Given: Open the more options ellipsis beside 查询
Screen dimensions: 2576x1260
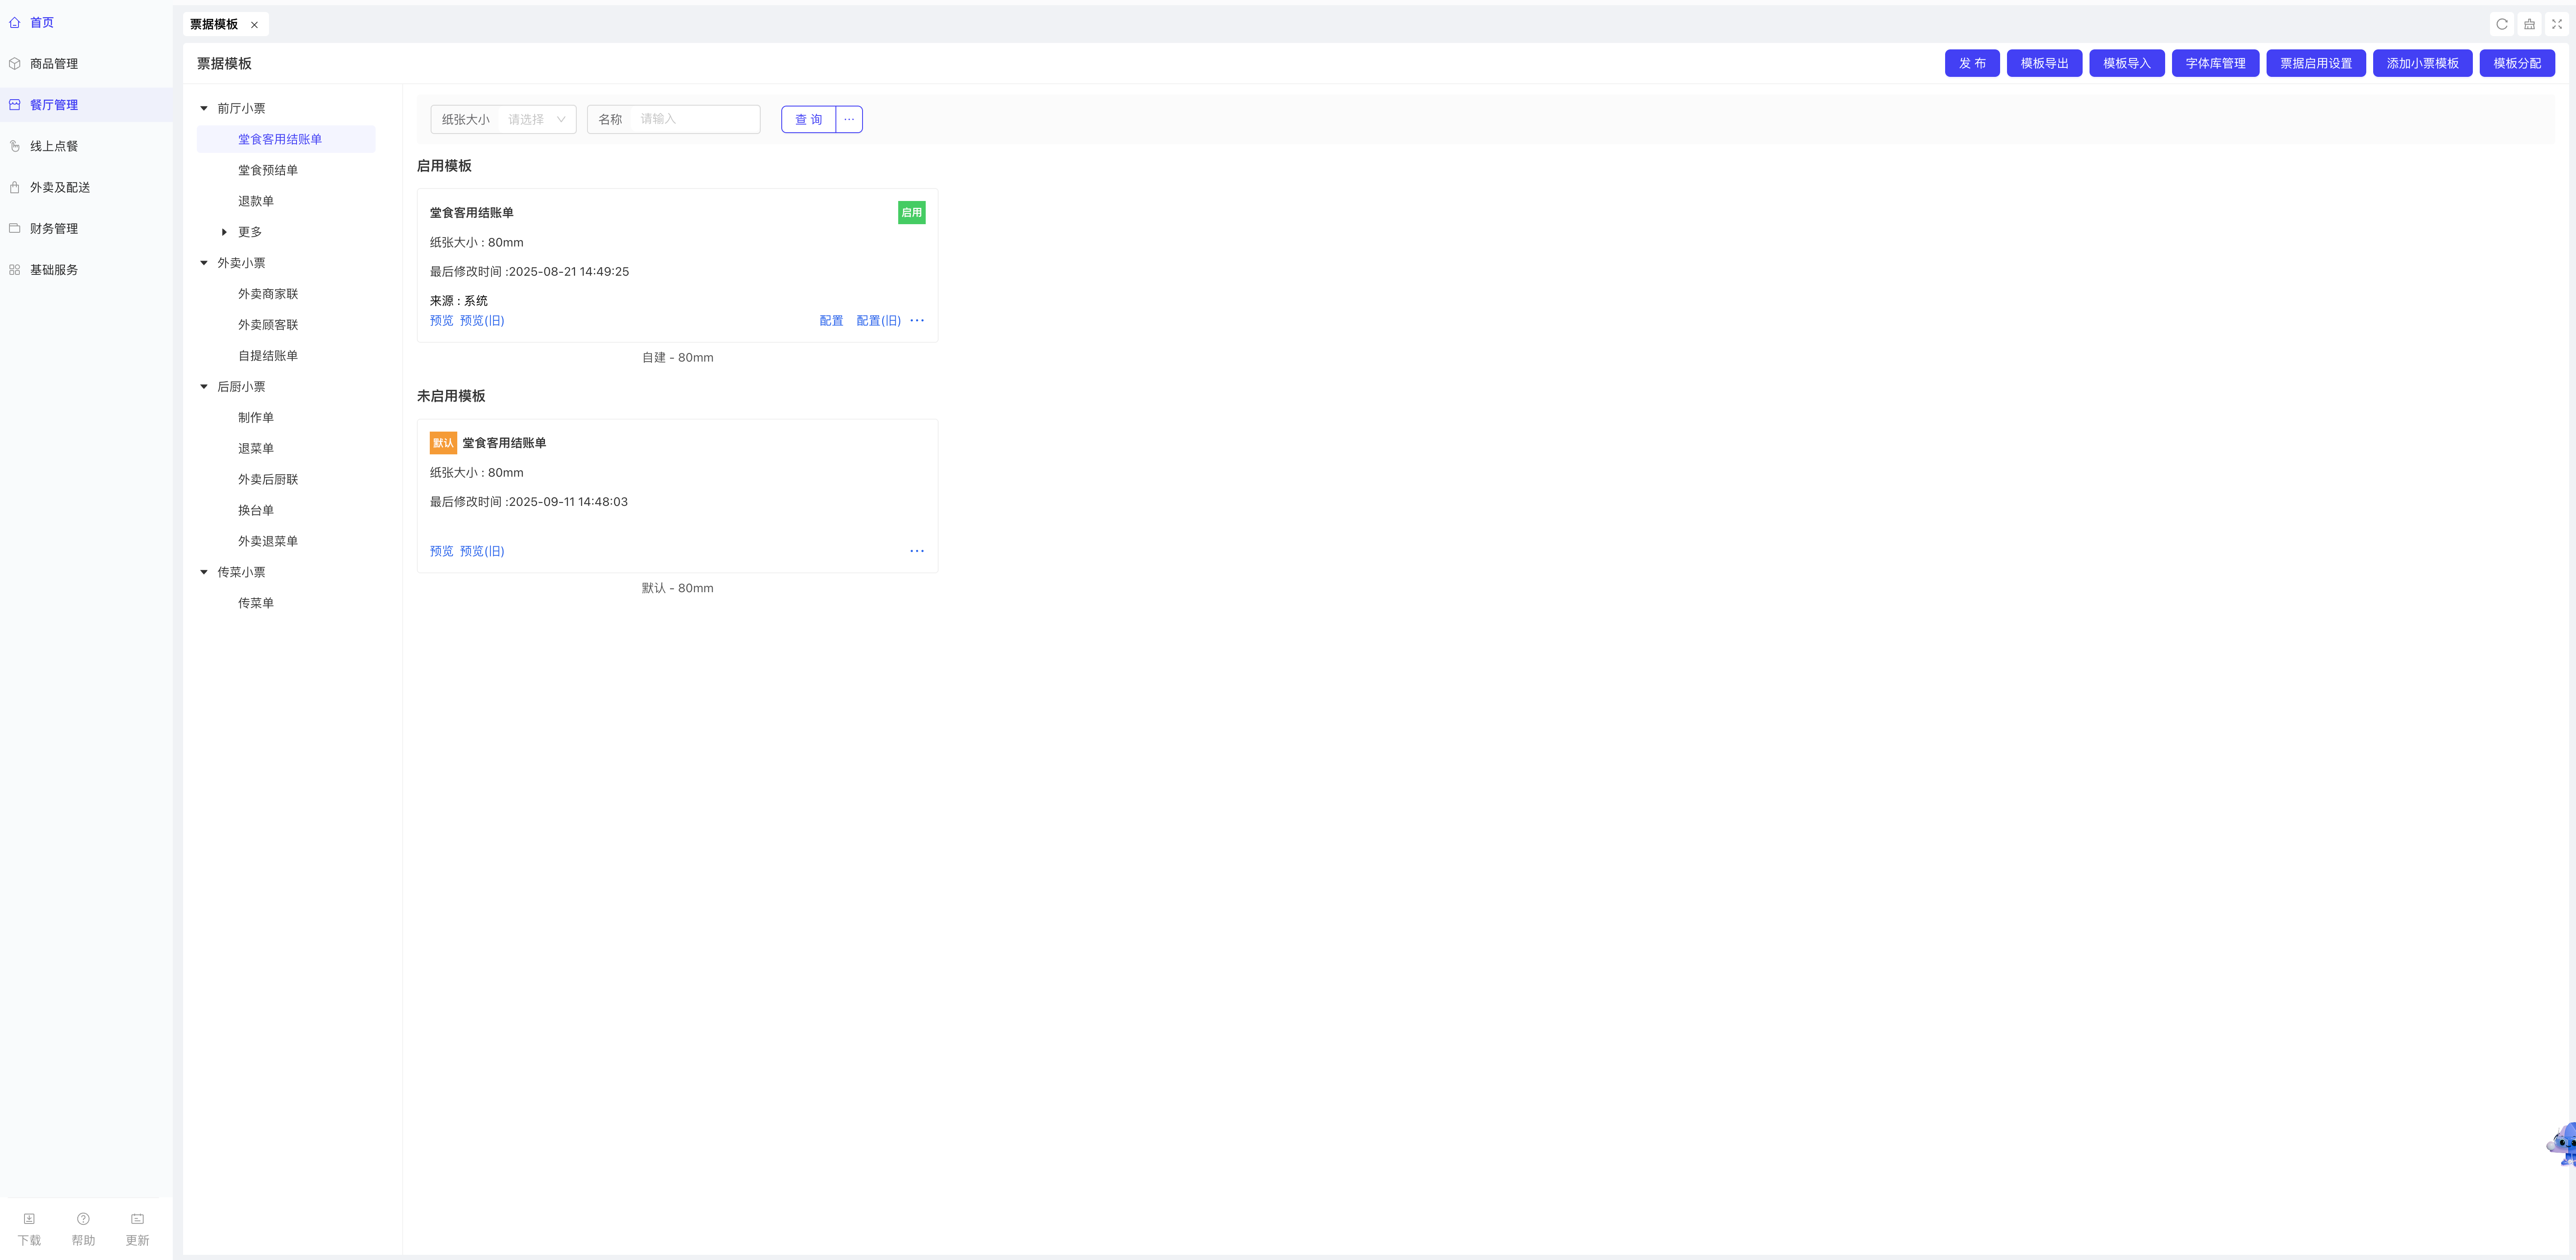Looking at the screenshot, I should point(849,119).
